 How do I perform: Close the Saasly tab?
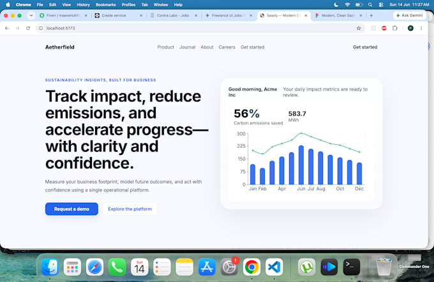pos(306,15)
